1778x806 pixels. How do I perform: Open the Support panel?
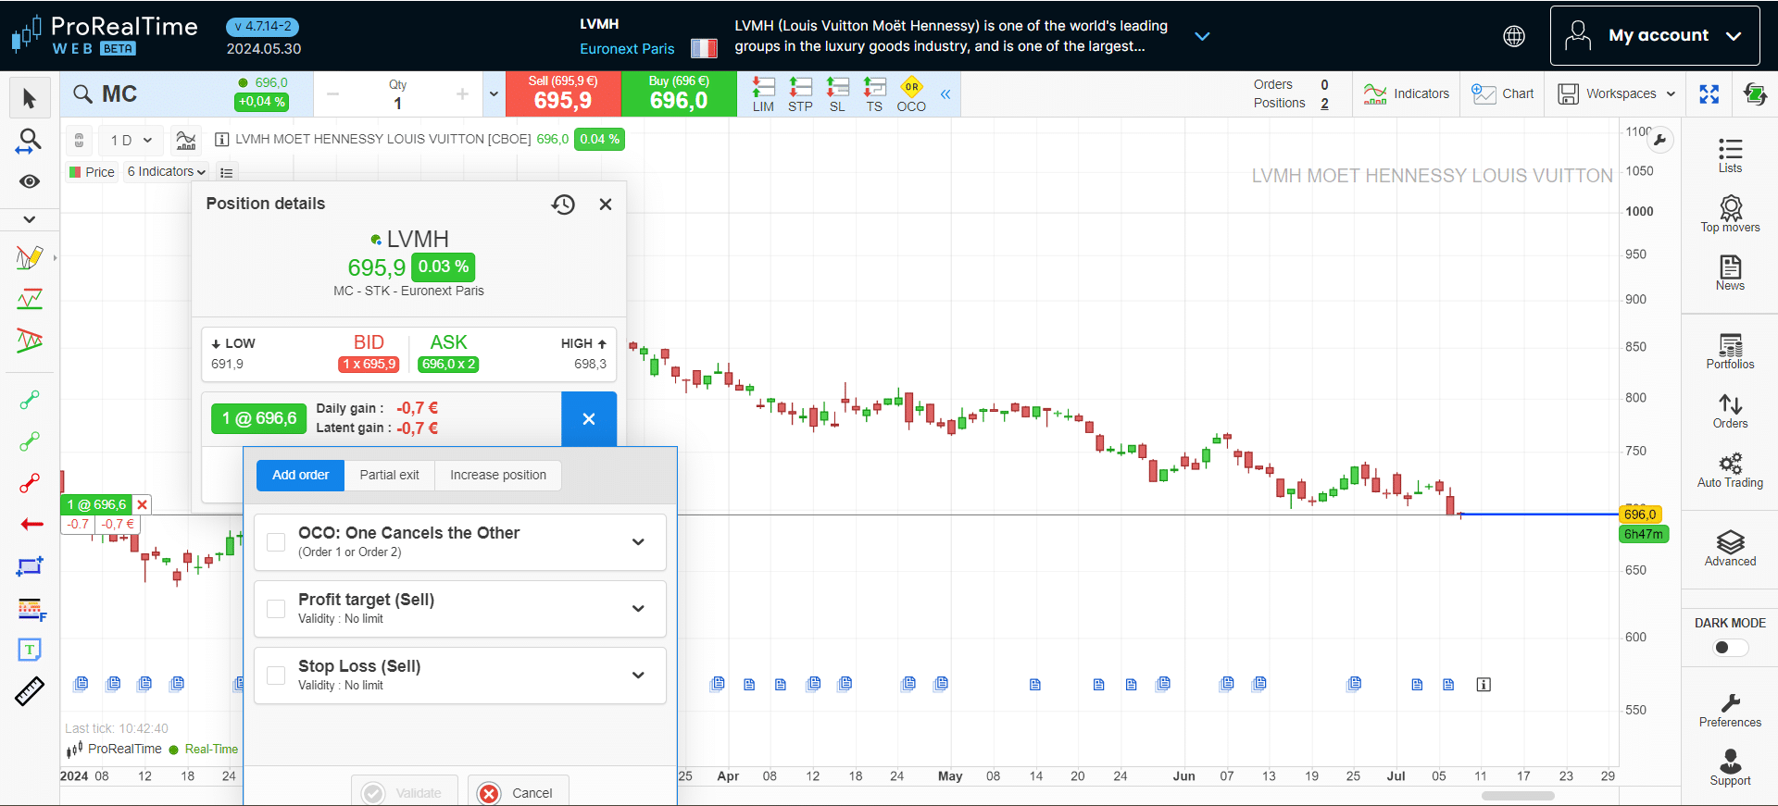(1730, 768)
